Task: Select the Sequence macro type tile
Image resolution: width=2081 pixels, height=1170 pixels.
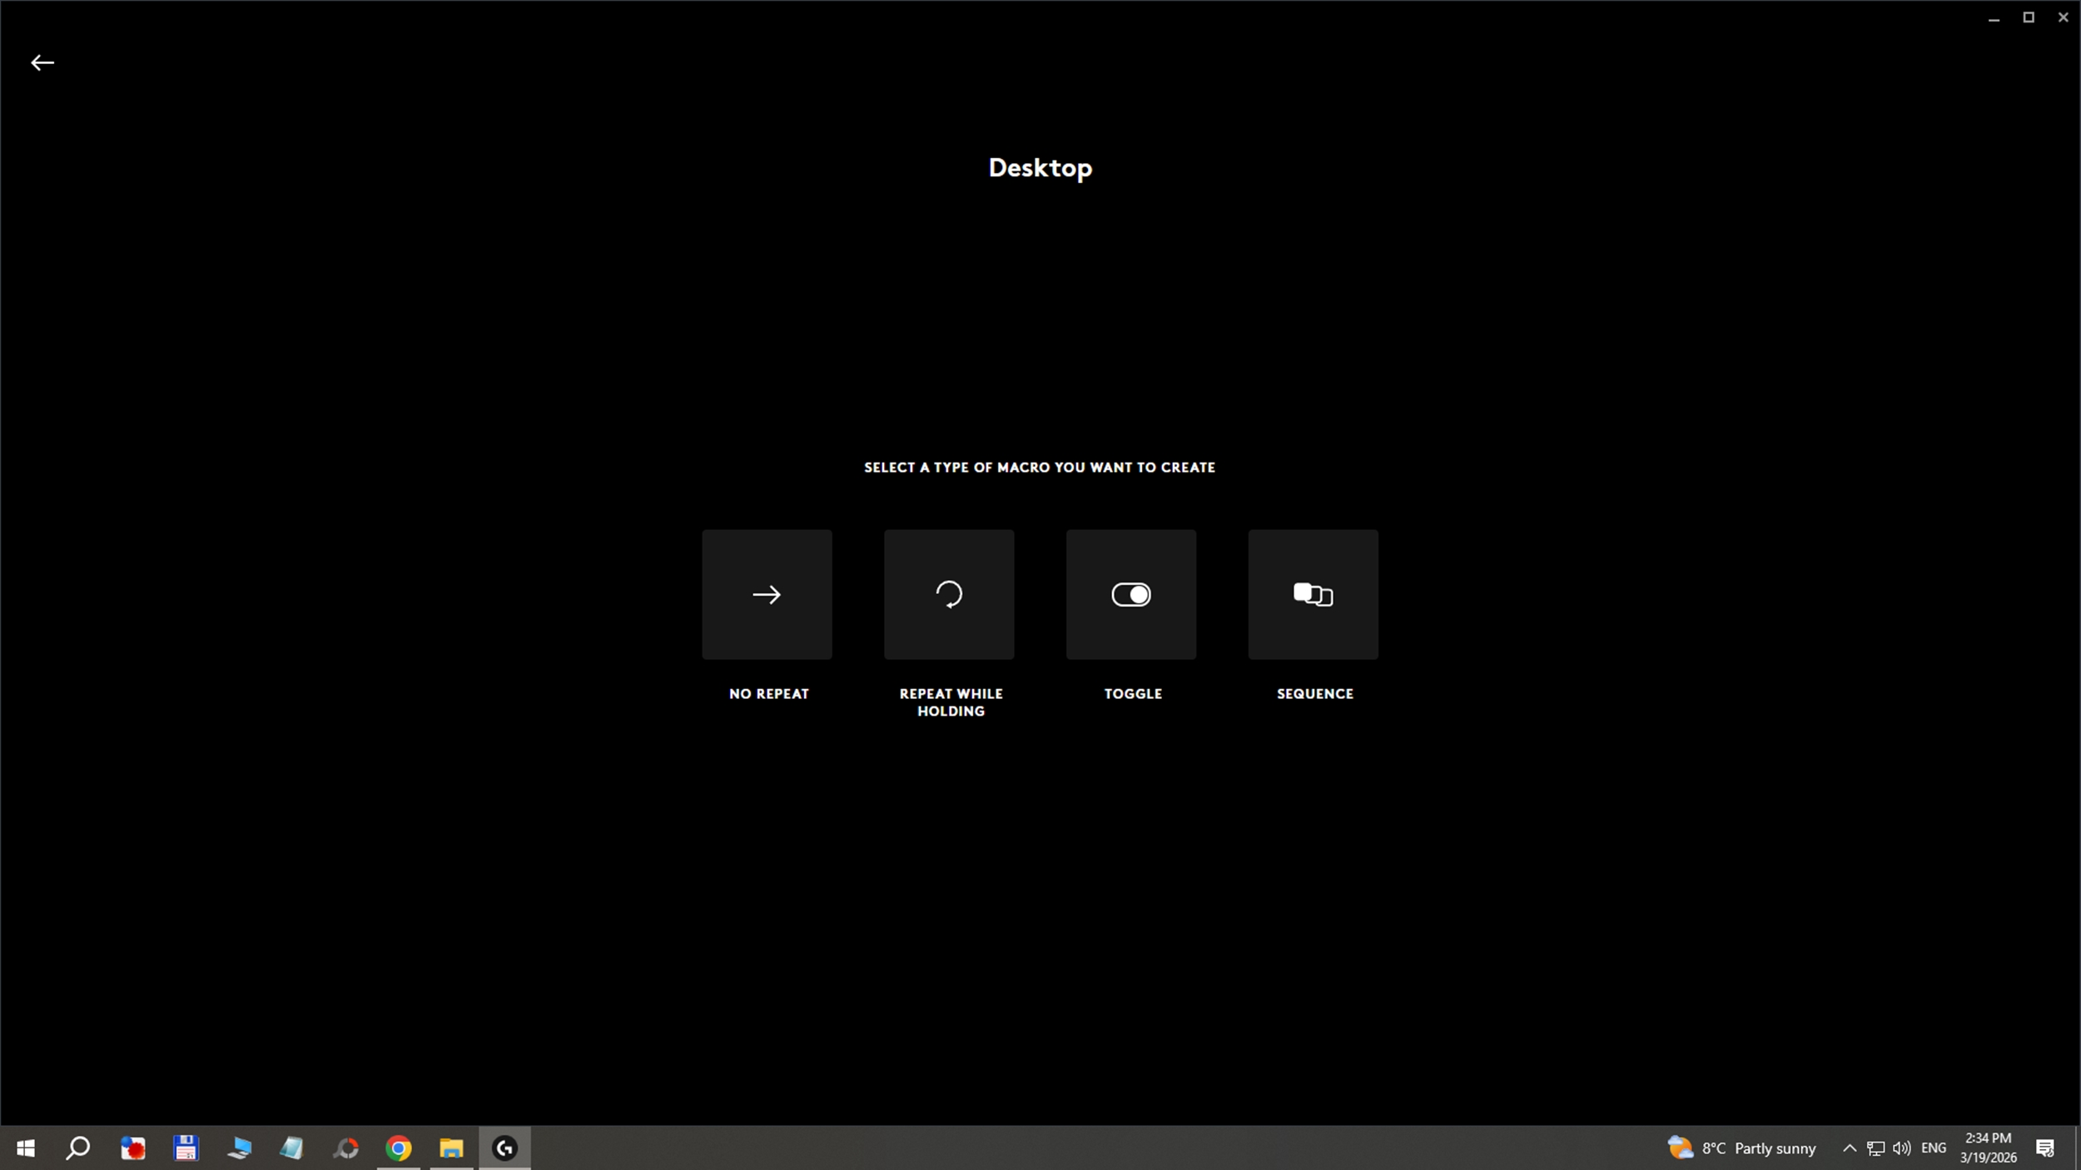Action: [x=1313, y=594]
